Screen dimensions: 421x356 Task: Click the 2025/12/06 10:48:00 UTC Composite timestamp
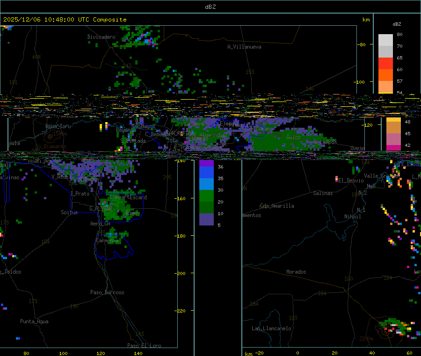(65, 20)
